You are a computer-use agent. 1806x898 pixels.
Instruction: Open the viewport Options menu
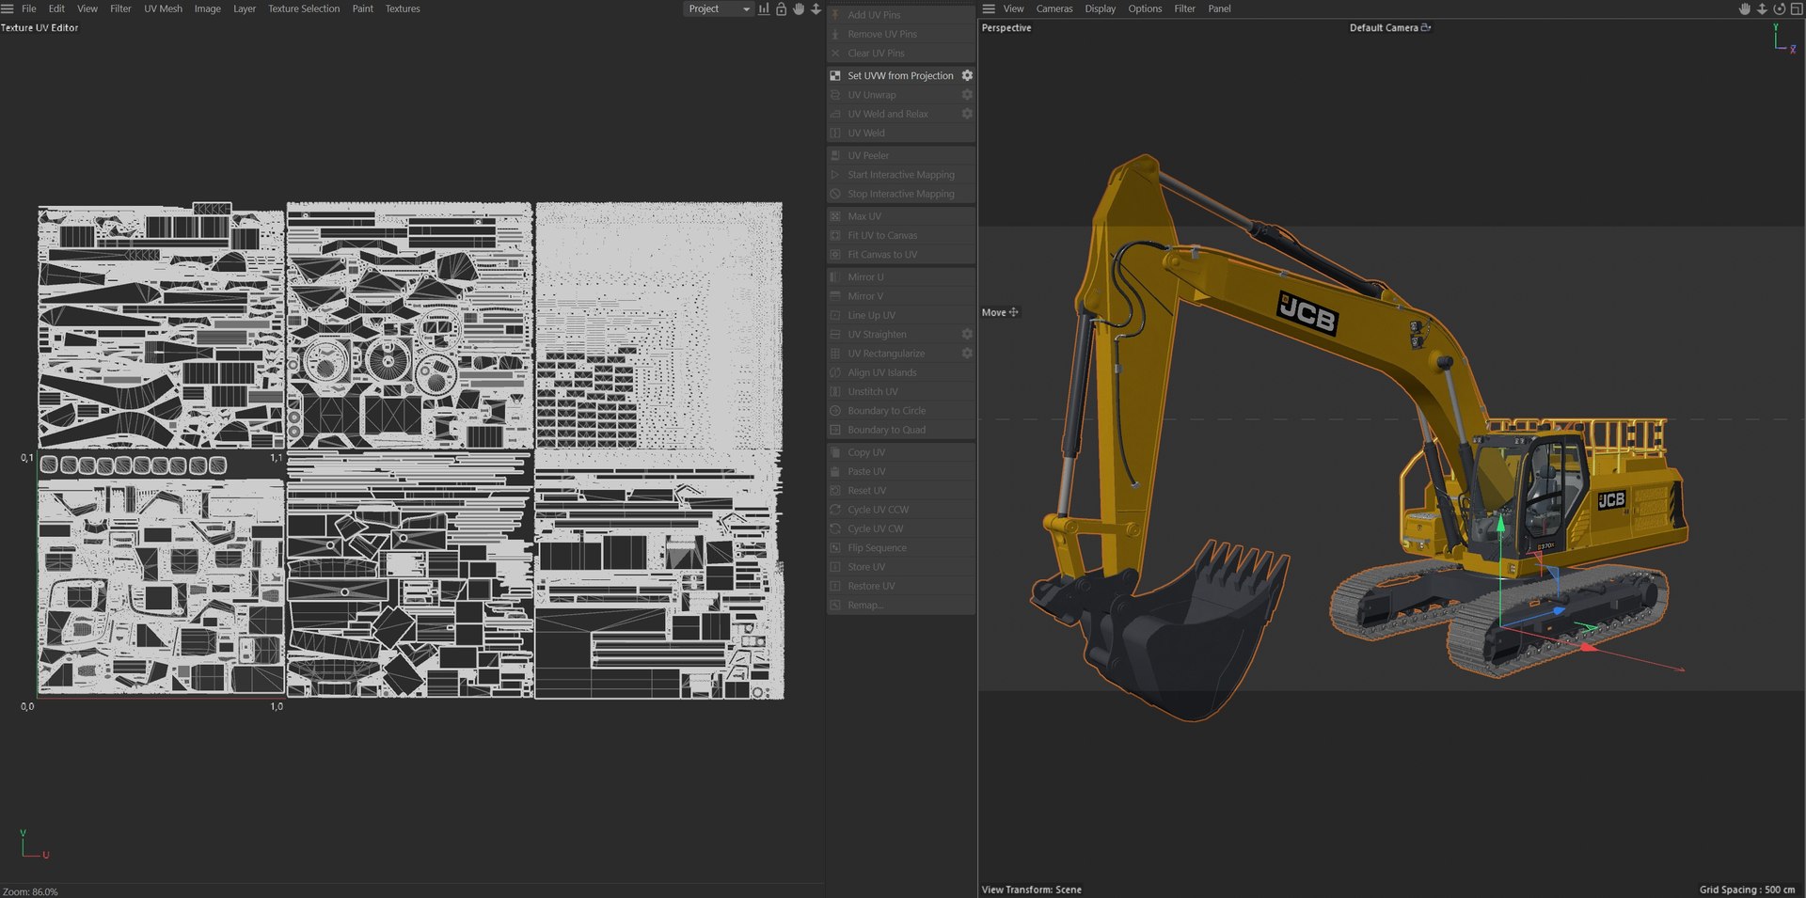tap(1145, 8)
